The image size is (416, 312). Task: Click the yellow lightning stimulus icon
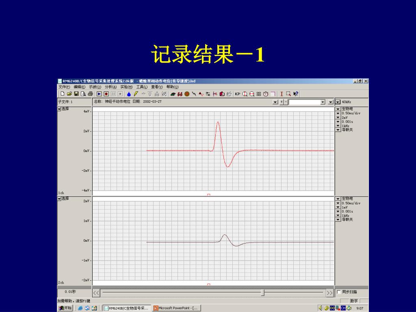(136, 94)
